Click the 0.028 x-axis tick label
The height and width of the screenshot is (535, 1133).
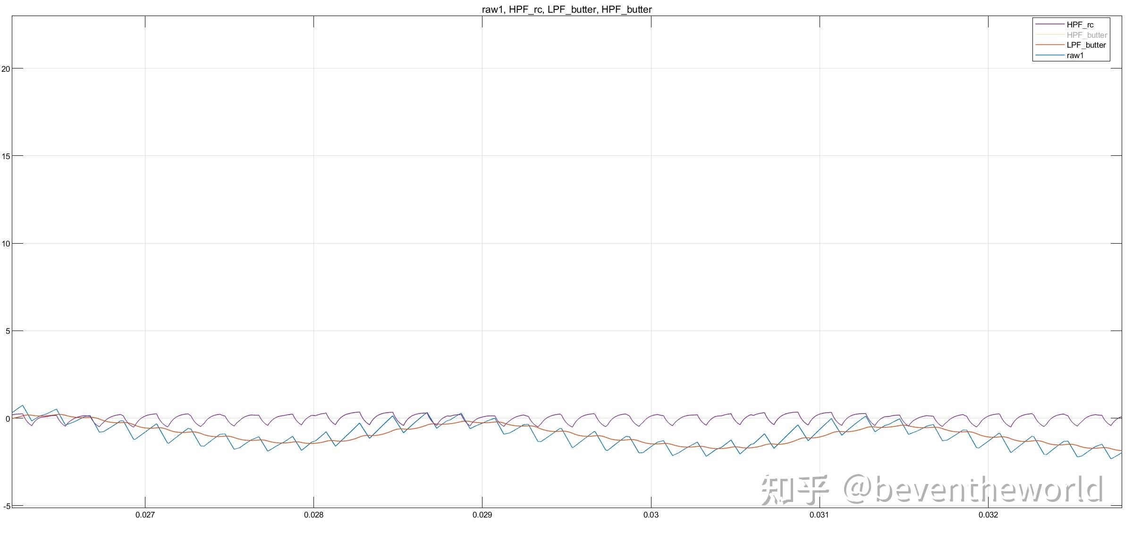(x=313, y=515)
